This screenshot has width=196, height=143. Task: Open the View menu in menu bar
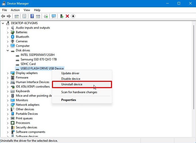[27, 10]
